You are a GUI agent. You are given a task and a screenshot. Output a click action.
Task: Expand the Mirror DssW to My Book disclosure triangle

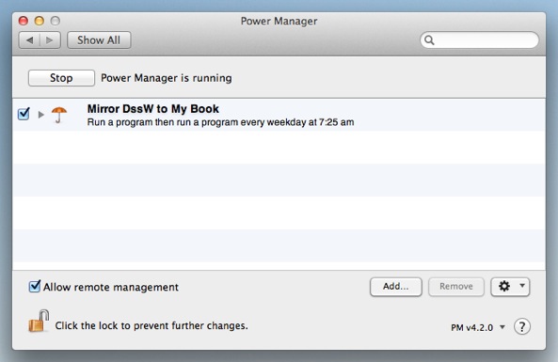tap(40, 115)
